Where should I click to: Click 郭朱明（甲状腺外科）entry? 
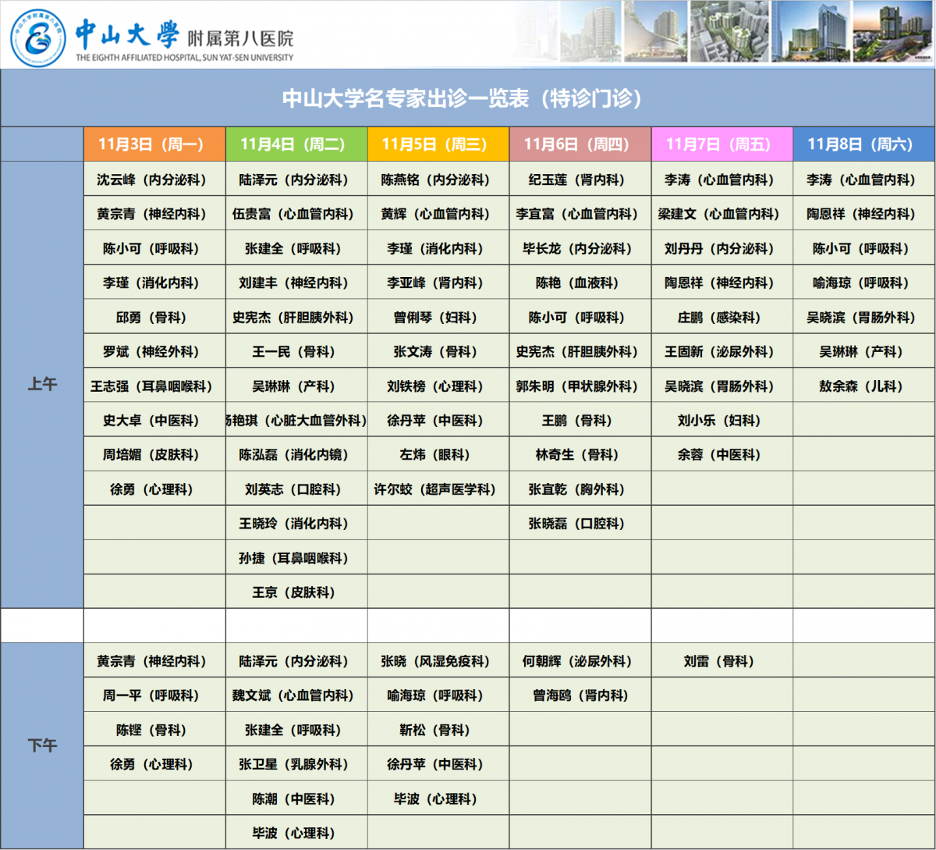point(580,386)
